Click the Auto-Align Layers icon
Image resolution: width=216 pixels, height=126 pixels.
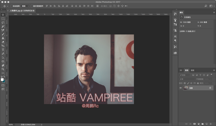[97, 6]
